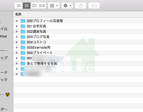The height and width of the screenshot is (112, 143).
Task: Select the 002講座写真 folder icon
Action: click(x=23, y=31)
